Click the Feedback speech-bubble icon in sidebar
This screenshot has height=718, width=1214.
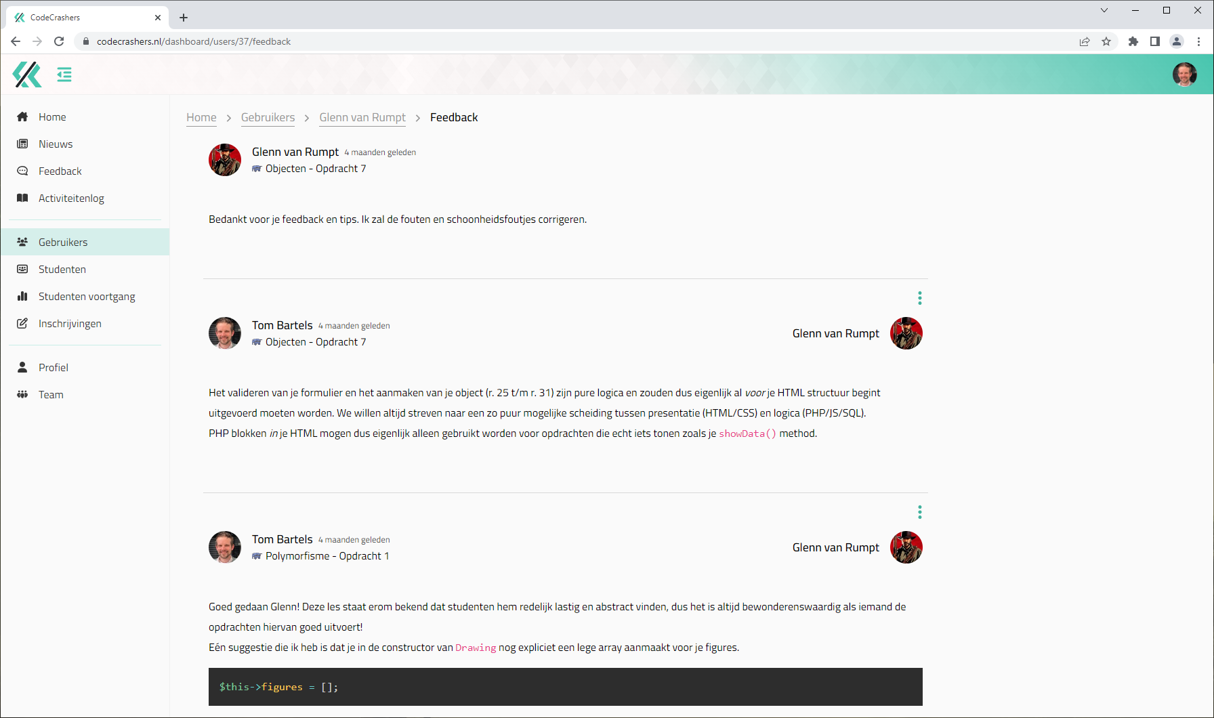[22, 171]
